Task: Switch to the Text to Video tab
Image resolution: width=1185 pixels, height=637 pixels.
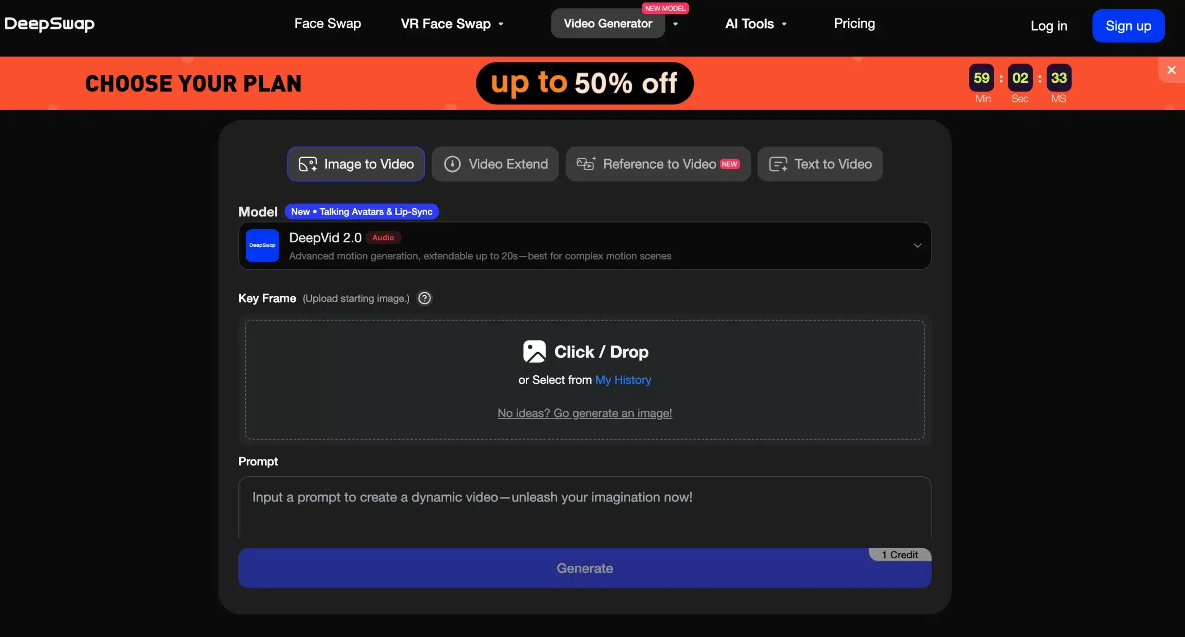Action: tap(820, 164)
